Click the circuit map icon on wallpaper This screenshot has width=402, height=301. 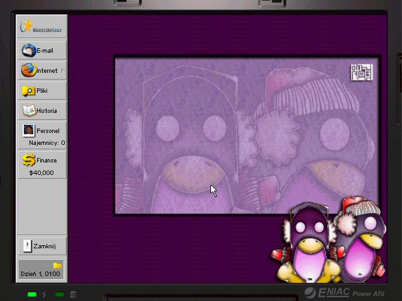pyautogui.click(x=361, y=72)
